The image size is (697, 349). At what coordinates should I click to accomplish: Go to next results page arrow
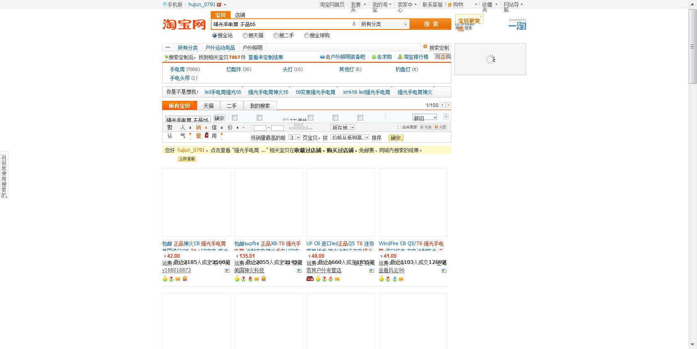click(x=448, y=105)
